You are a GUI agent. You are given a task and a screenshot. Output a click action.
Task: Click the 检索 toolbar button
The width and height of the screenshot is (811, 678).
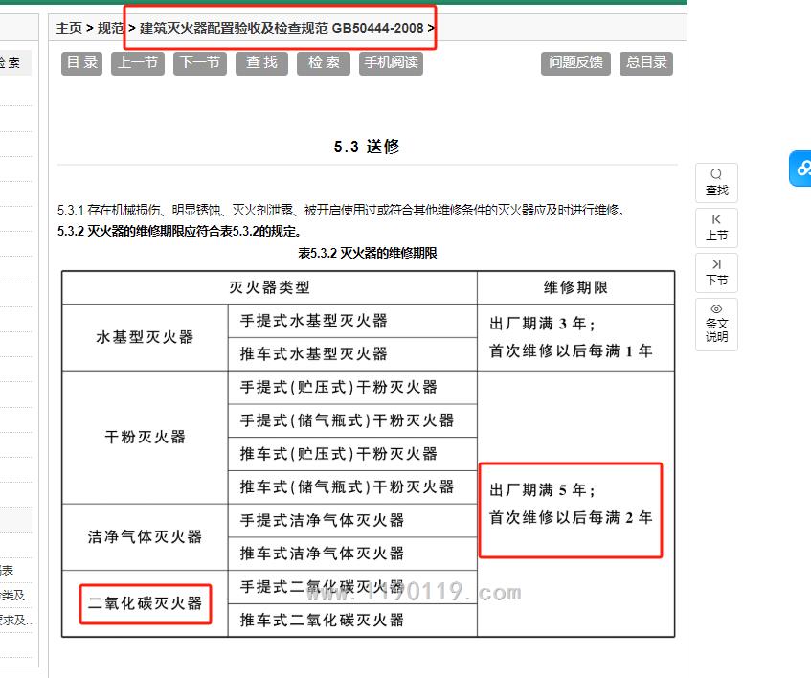tap(324, 63)
